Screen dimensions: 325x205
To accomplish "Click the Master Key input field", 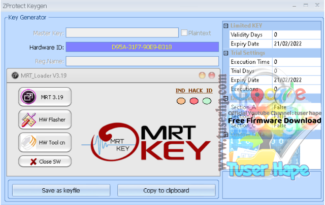I will click(122, 33).
